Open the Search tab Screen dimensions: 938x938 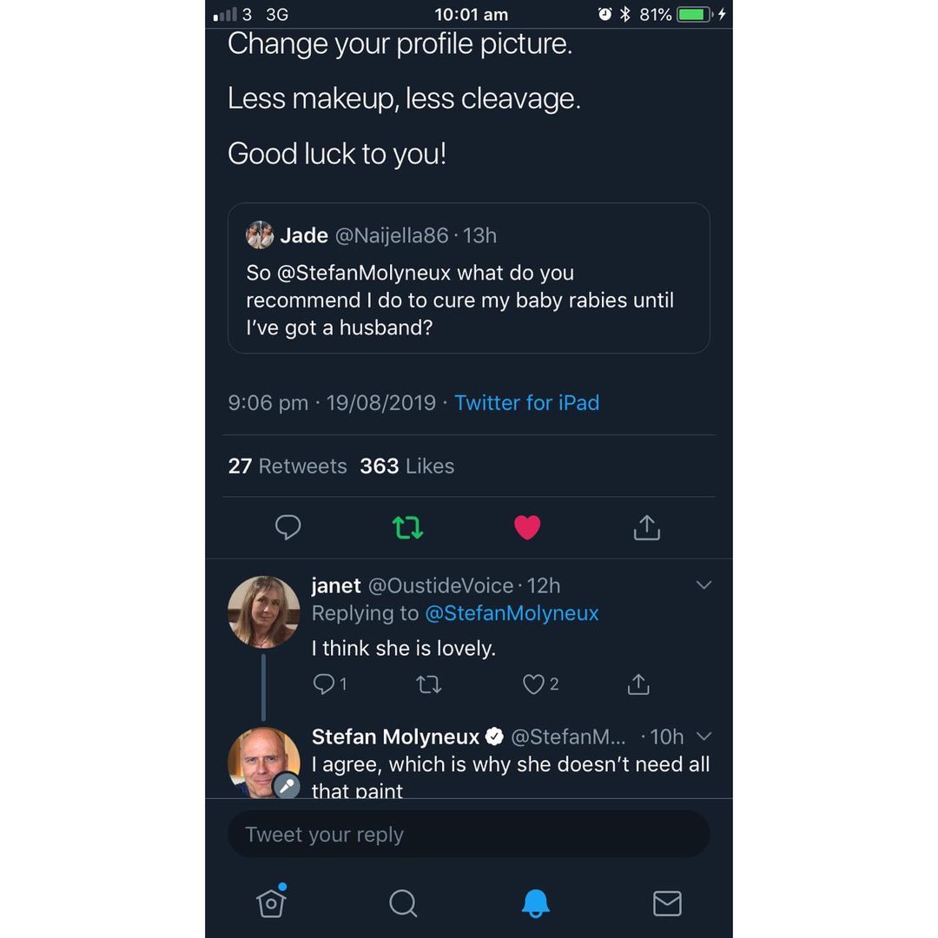coord(403,903)
